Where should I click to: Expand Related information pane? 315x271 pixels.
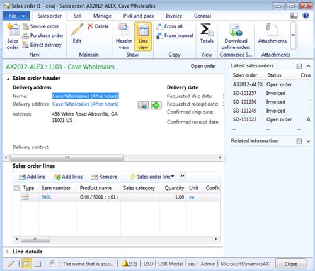[308, 141]
